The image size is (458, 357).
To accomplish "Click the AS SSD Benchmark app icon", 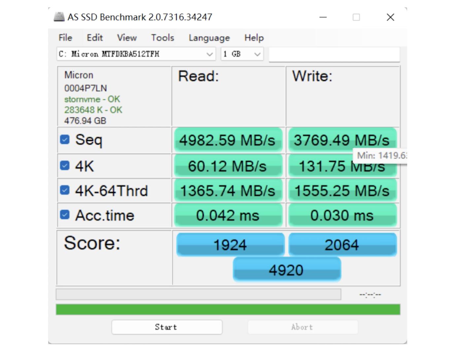I will point(59,17).
